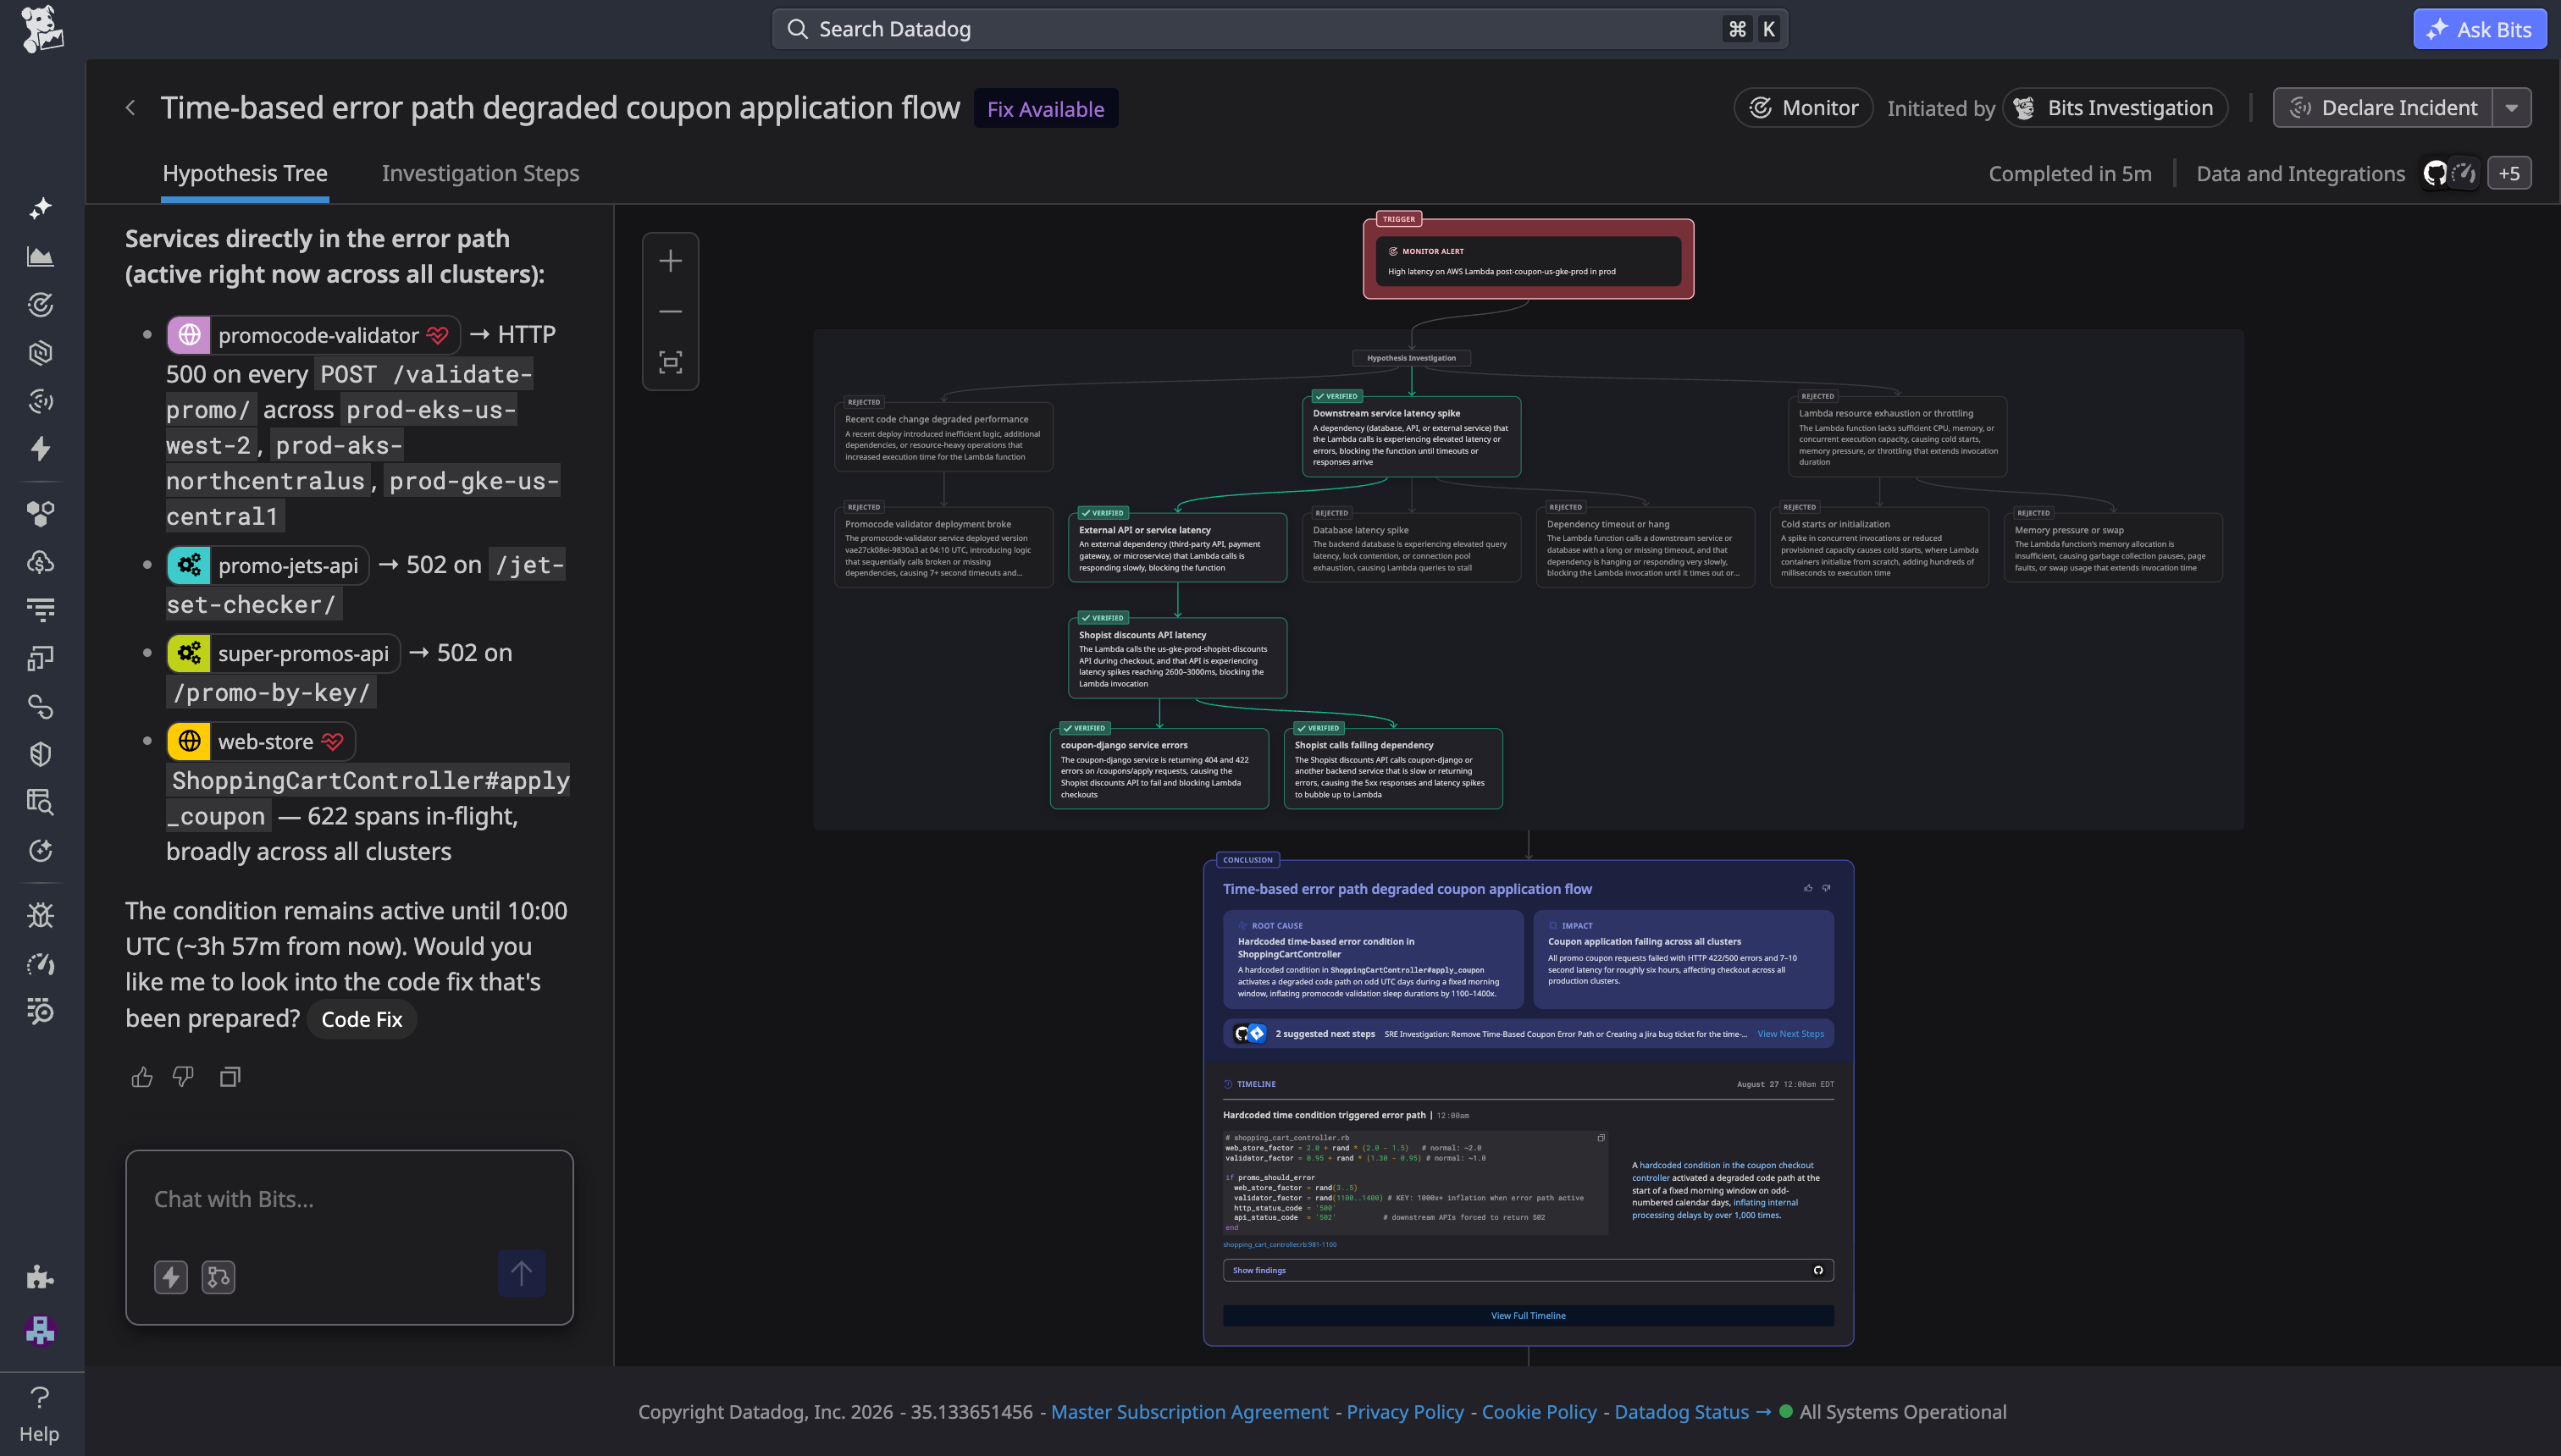Open the table magnifier sidebar icon
This screenshot has height=1456, width=2561.
[x=40, y=802]
